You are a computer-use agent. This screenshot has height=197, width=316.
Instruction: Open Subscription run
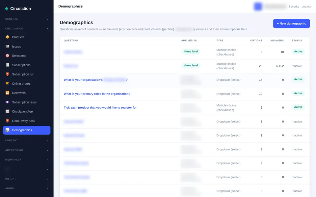(x=27, y=75)
